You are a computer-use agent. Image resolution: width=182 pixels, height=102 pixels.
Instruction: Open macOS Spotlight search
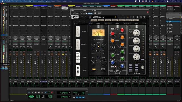coord(165,1)
